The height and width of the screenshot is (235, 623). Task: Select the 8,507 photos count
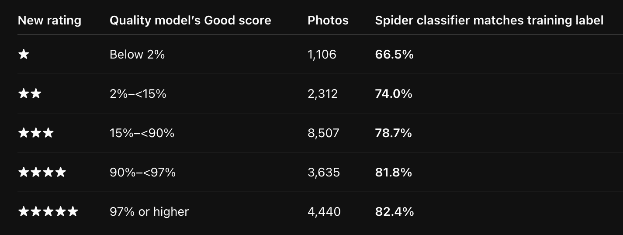pos(323,133)
